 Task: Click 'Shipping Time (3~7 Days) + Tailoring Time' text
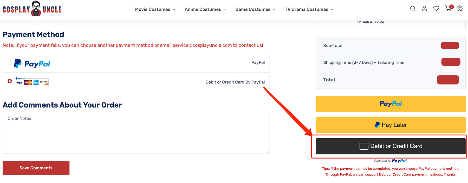[x=364, y=62]
